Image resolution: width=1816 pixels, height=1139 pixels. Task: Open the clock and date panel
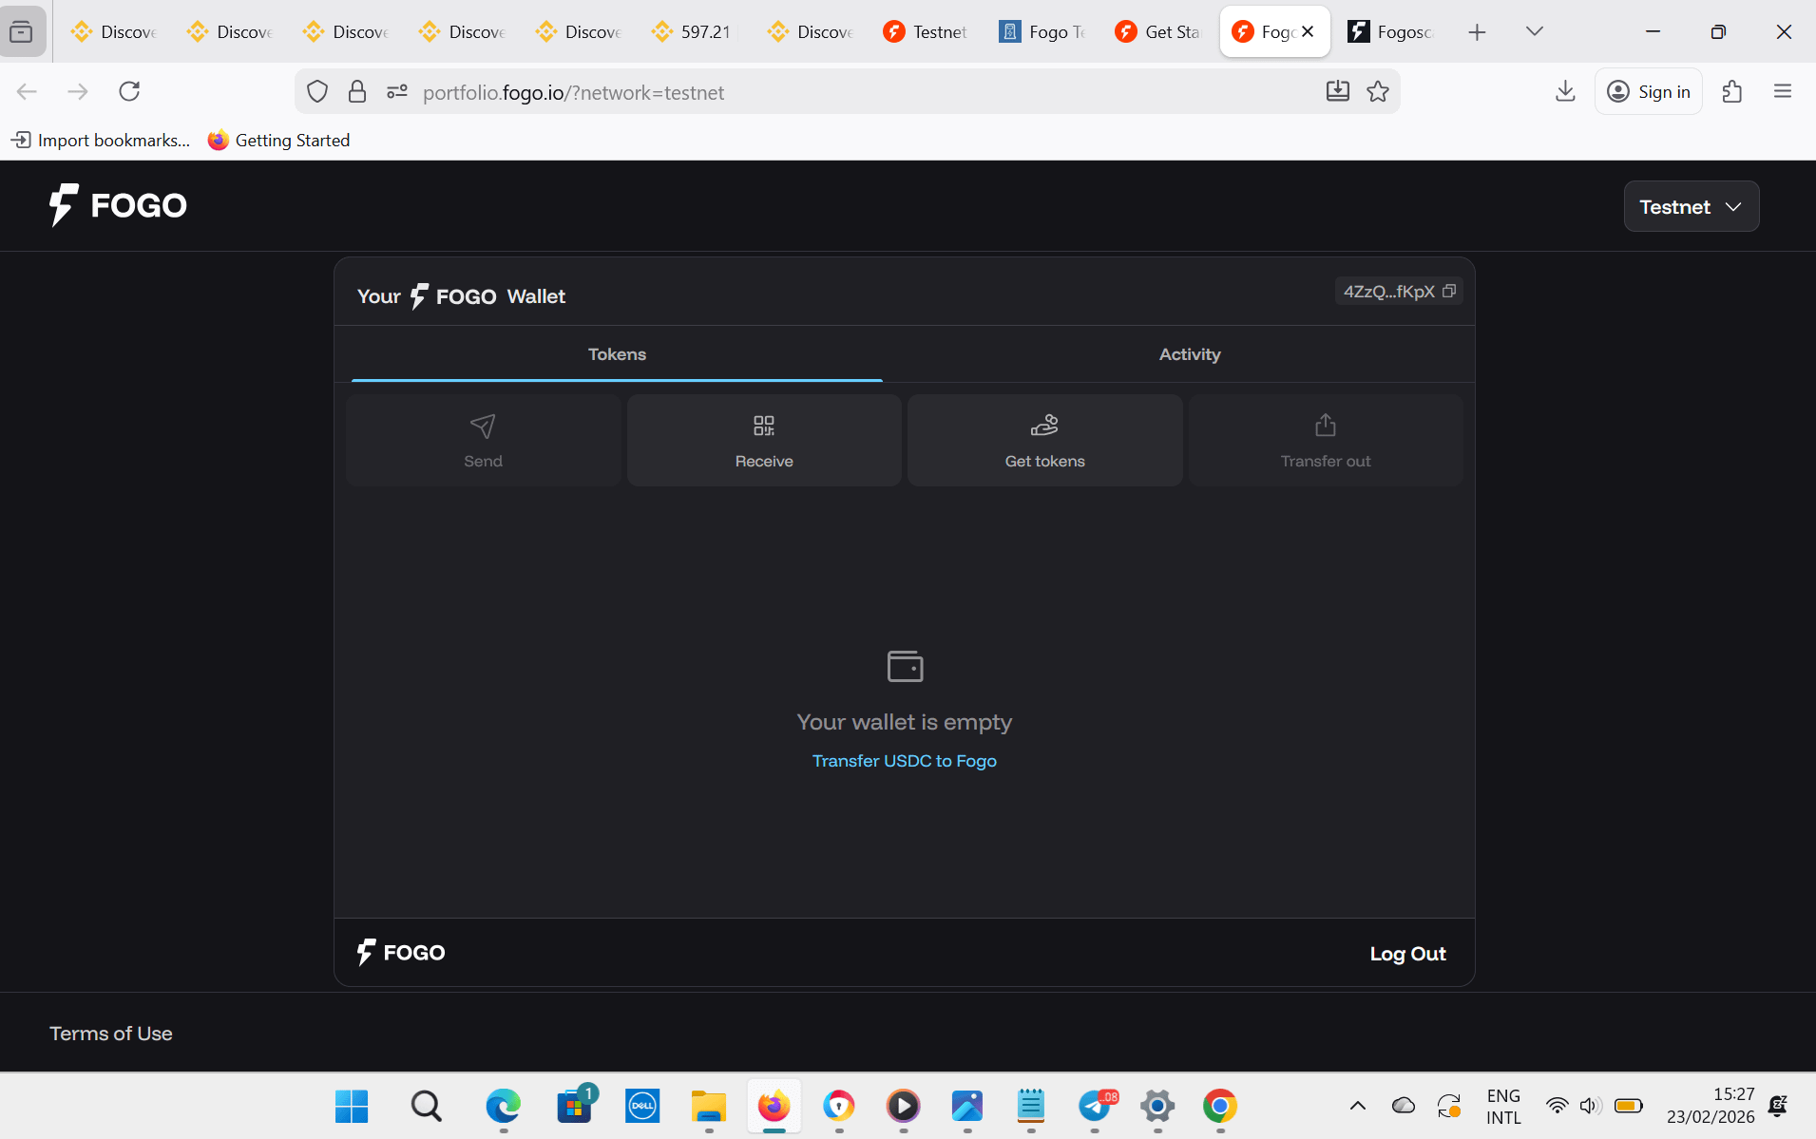point(1711,1106)
